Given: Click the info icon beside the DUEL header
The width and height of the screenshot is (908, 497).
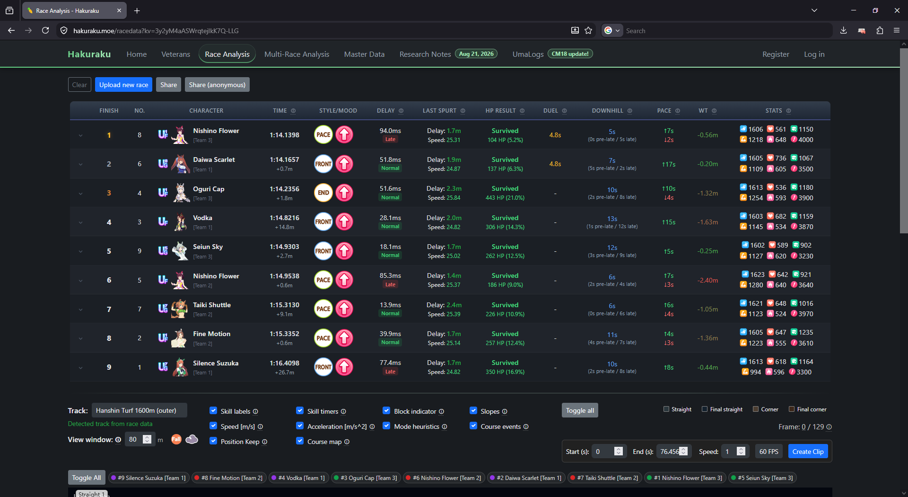Looking at the screenshot, I should pyautogui.click(x=564, y=111).
